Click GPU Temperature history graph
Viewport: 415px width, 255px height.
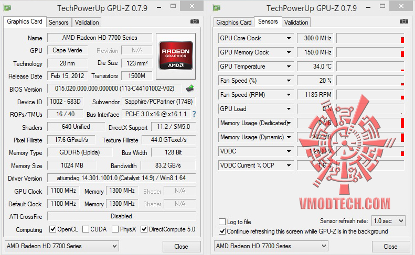point(370,66)
